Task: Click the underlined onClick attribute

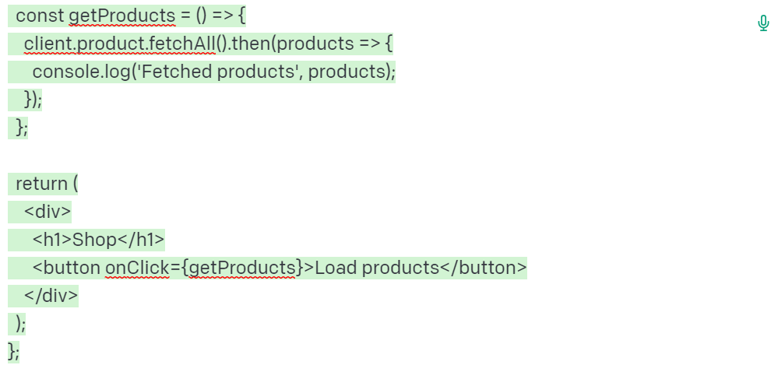Action: [137, 268]
